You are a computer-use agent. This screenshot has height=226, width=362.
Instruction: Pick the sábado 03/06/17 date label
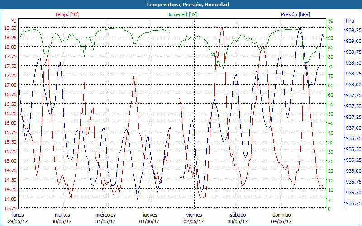point(238,218)
